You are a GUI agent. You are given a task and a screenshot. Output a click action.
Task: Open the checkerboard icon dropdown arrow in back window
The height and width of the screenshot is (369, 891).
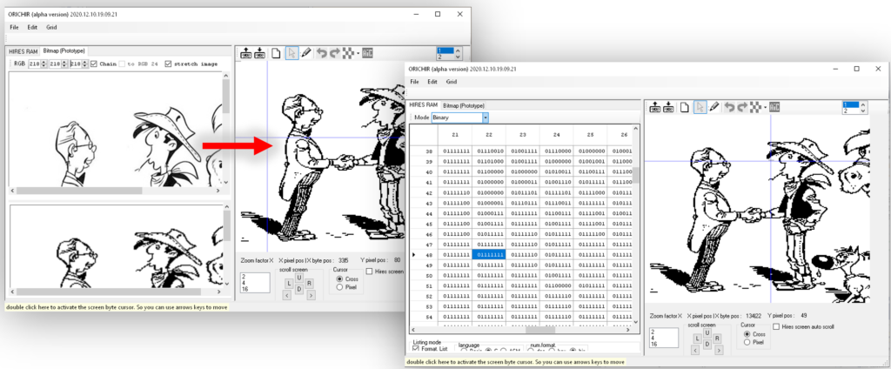[x=359, y=53]
